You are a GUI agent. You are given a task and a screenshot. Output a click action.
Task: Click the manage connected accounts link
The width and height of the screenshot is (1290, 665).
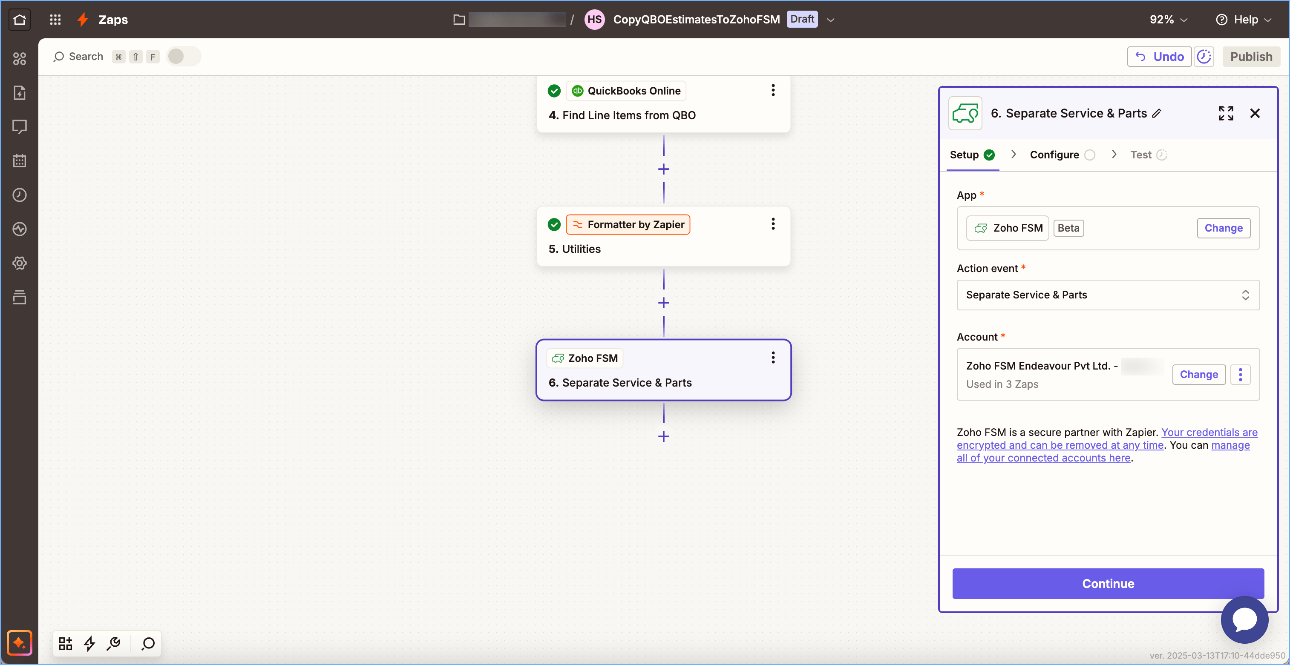click(x=1043, y=458)
